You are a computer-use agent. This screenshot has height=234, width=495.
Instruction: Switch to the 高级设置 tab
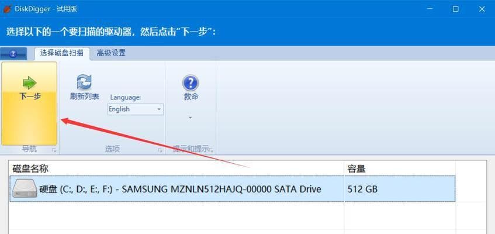click(111, 53)
